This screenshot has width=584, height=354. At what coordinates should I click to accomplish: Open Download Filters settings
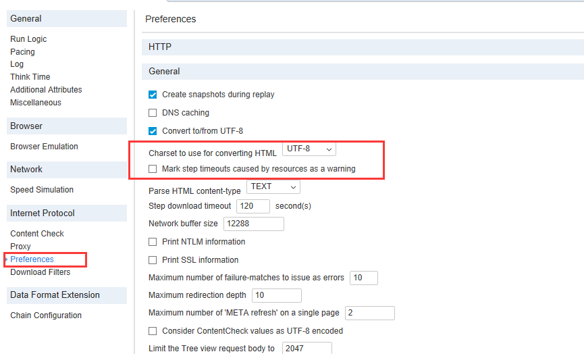coord(41,272)
